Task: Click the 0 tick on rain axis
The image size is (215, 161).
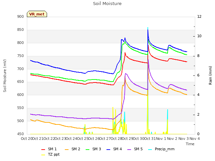Action: pos(198,134)
